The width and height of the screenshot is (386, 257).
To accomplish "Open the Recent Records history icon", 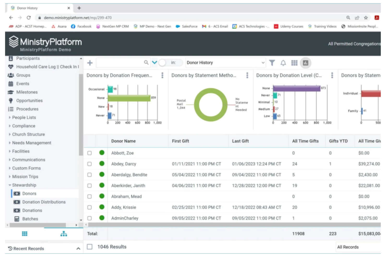I will coord(10,248).
